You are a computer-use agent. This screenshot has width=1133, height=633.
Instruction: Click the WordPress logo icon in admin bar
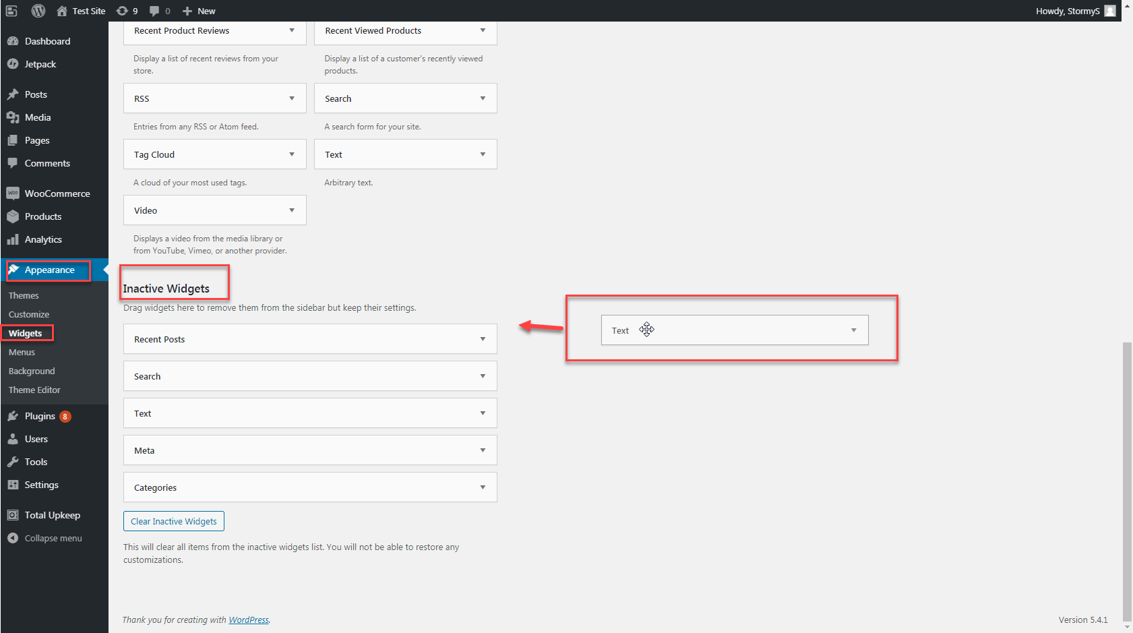38,11
